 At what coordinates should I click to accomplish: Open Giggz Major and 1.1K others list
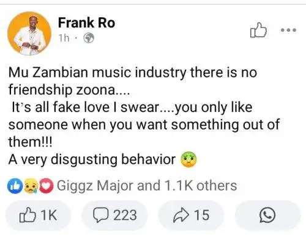coord(147,186)
